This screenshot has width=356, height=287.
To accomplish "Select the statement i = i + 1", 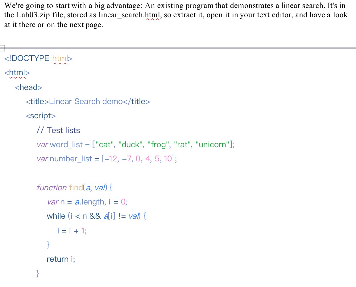I will [x=71, y=230].
